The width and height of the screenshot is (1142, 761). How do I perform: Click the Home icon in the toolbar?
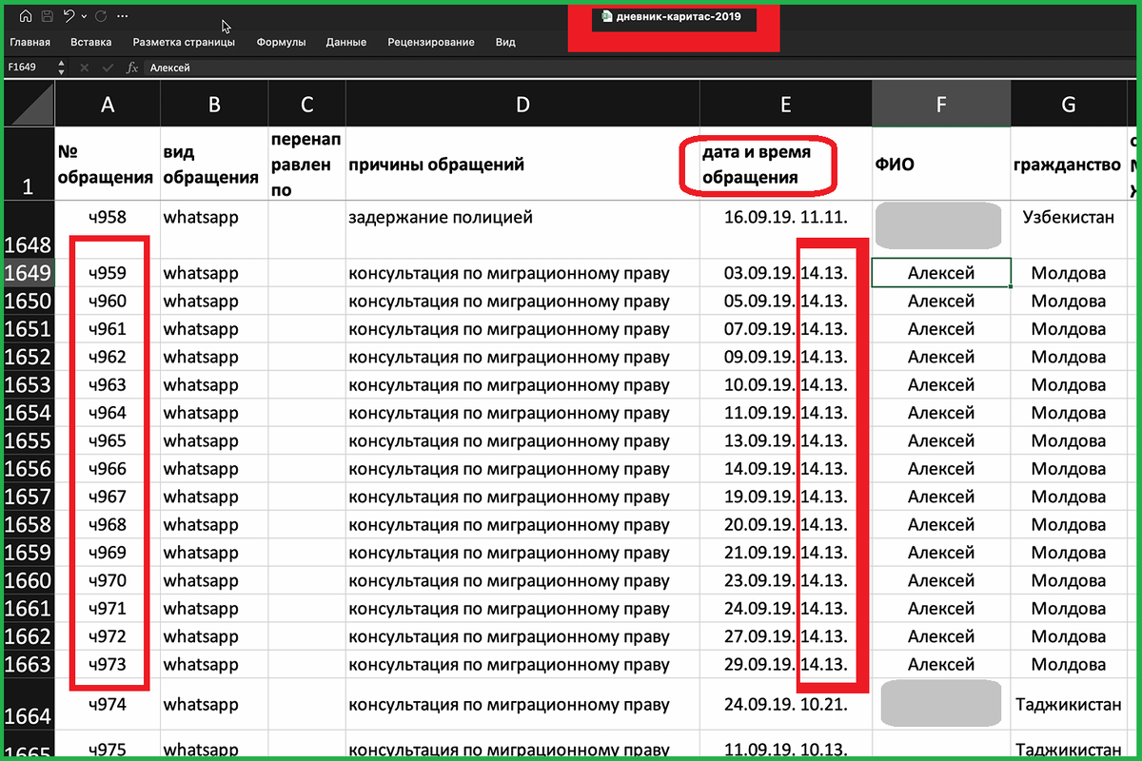point(26,16)
